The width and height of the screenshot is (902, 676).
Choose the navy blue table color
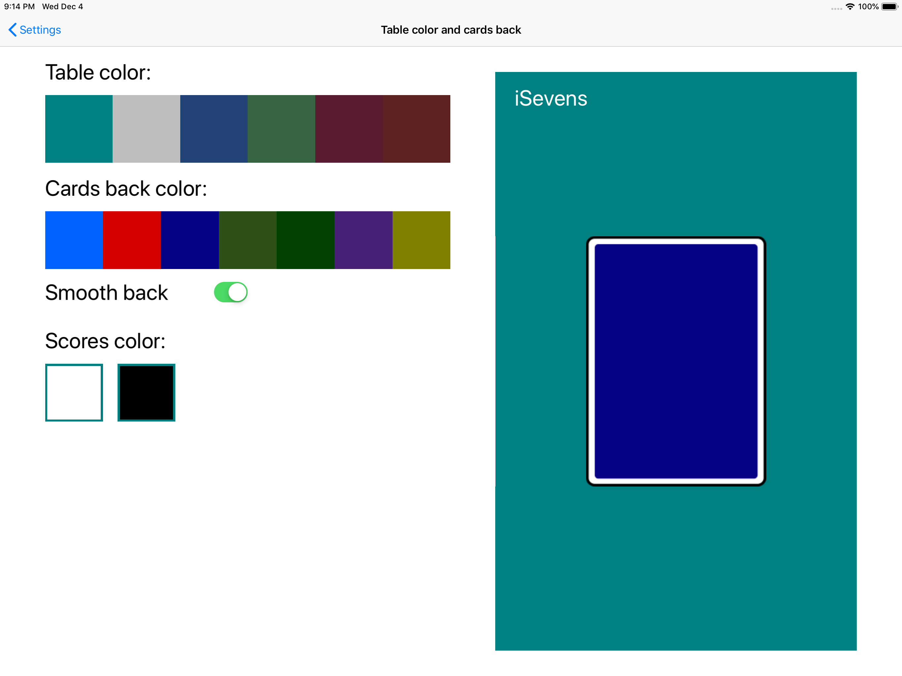[214, 129]
